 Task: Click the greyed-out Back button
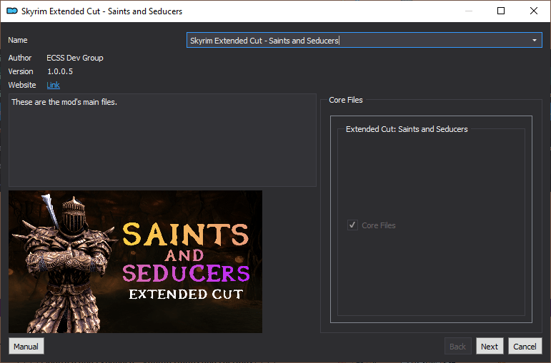click(457, 347)
